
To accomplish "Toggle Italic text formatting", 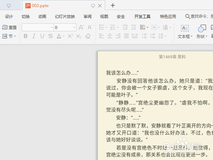I will (34, 36).
